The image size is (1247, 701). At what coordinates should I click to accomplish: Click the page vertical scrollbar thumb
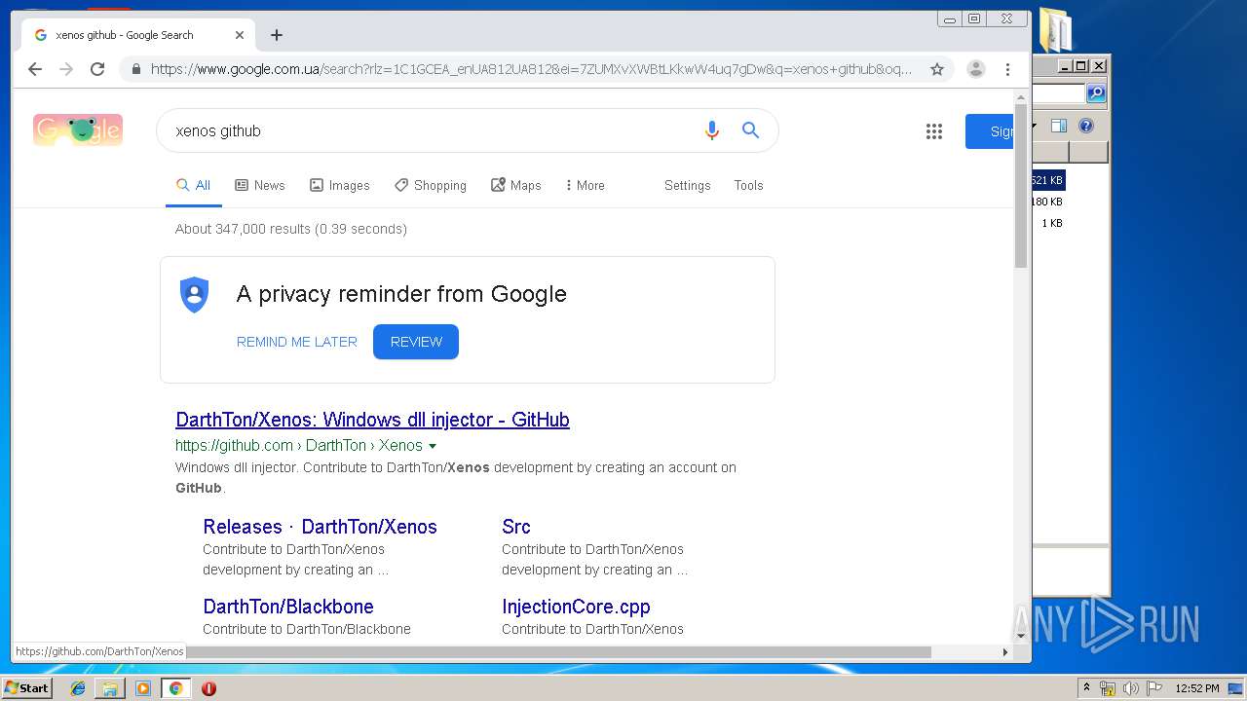click(1021, 185)
